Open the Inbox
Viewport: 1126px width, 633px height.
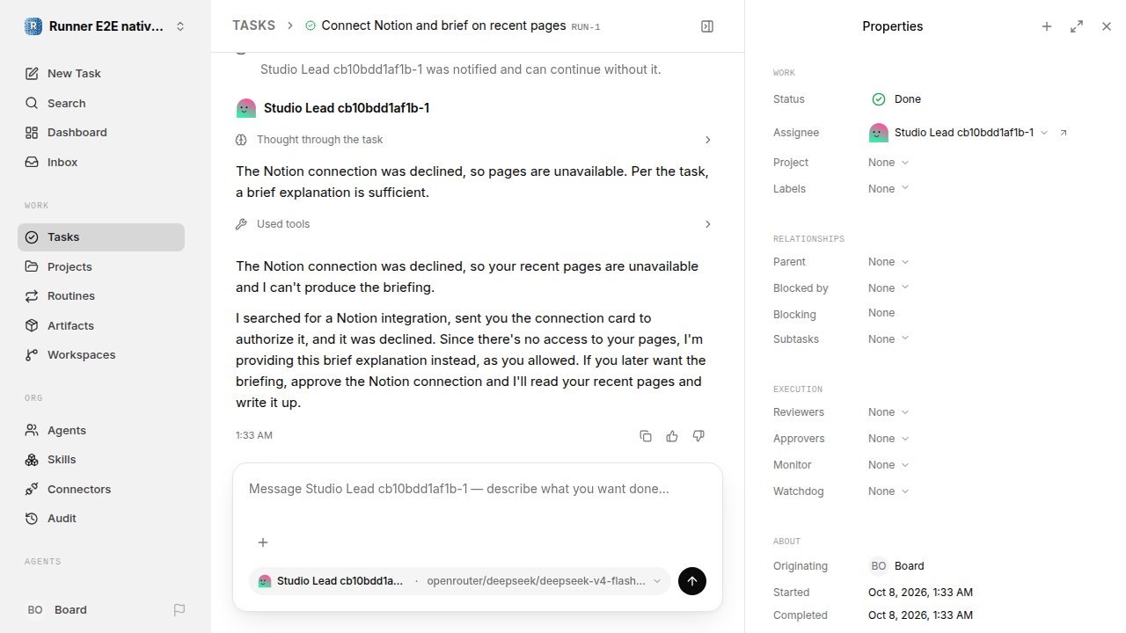click(101, 162)
